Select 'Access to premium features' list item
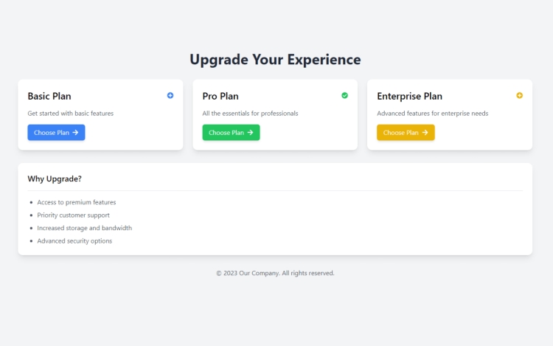The height and width of the screenshot is (346, 553). point(77,202)
